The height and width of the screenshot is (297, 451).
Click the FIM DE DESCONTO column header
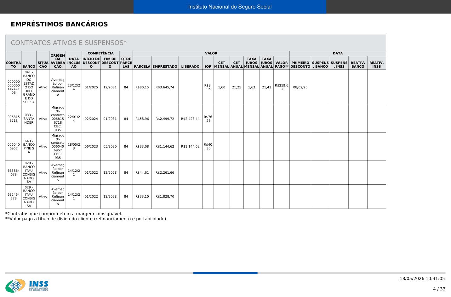(110, 63)
